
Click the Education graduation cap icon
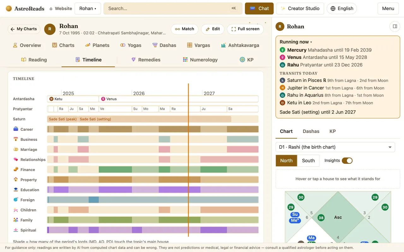[x=16, y=190]
